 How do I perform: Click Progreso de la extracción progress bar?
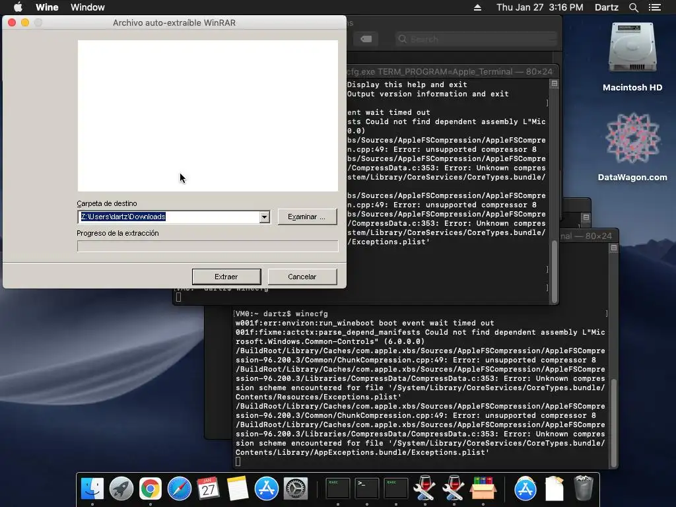click(207, 246)
